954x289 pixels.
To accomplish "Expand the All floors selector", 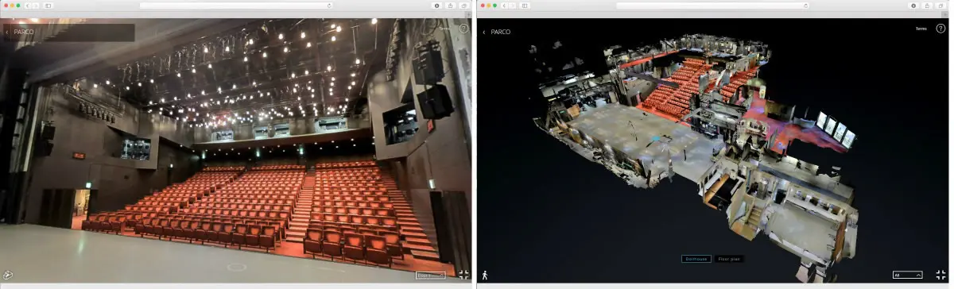I will click(x=908, y=275).
